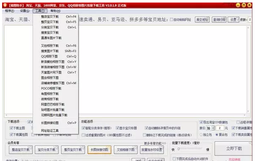The image size is (257, 161).
Task: Click the app logo icon in title bar
Action: (x=5, y=5)
